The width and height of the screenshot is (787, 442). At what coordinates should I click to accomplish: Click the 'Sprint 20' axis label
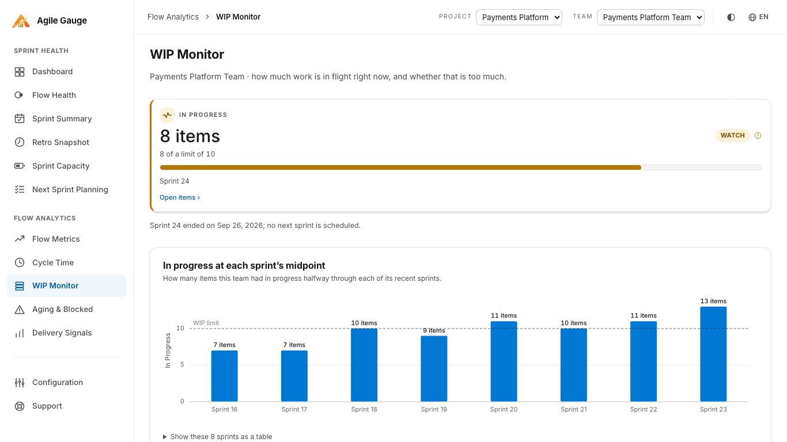pyautogui.click(x=504, y=410)
